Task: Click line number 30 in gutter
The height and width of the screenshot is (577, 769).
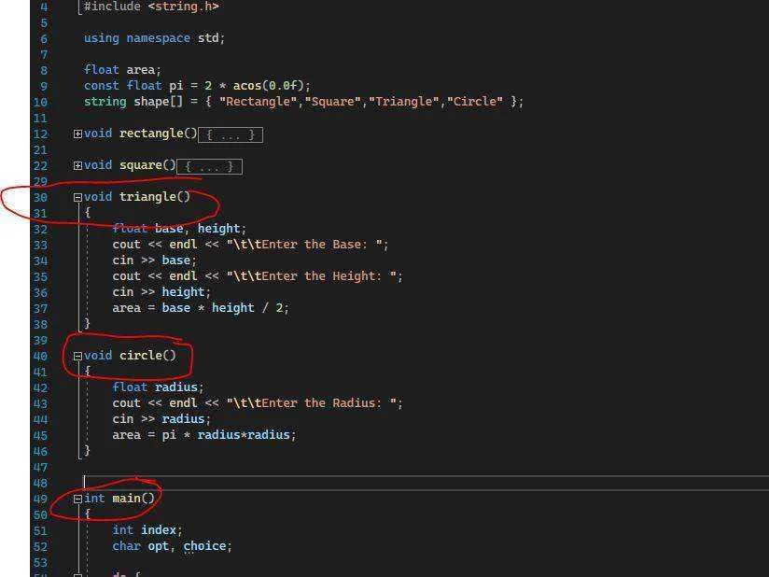Action: coord(40,197)
